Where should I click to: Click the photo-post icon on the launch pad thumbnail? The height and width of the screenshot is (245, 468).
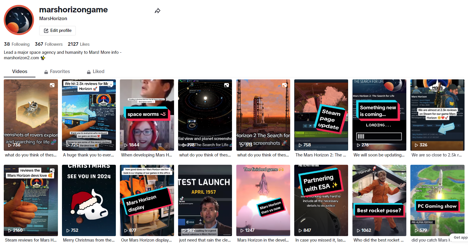pos(284,85)
